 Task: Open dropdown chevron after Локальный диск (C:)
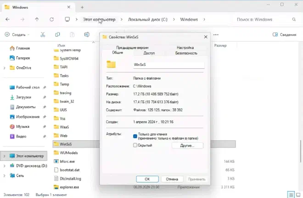click(174, 19)
